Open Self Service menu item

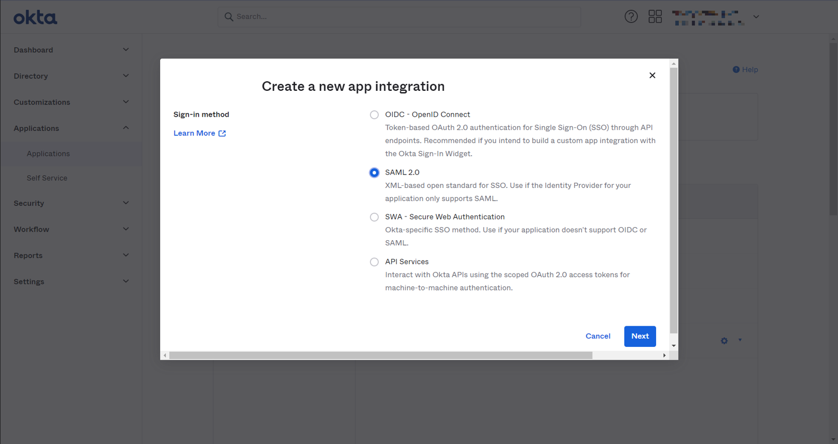(x=47, y=178)
